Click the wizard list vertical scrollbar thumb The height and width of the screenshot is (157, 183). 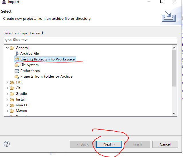(174, 68)
